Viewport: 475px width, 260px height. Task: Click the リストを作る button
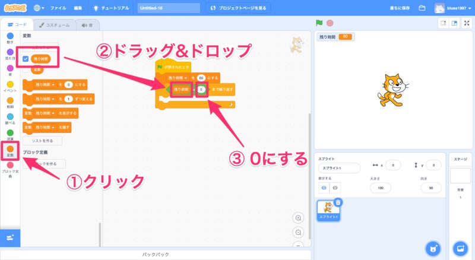point(42,141)
